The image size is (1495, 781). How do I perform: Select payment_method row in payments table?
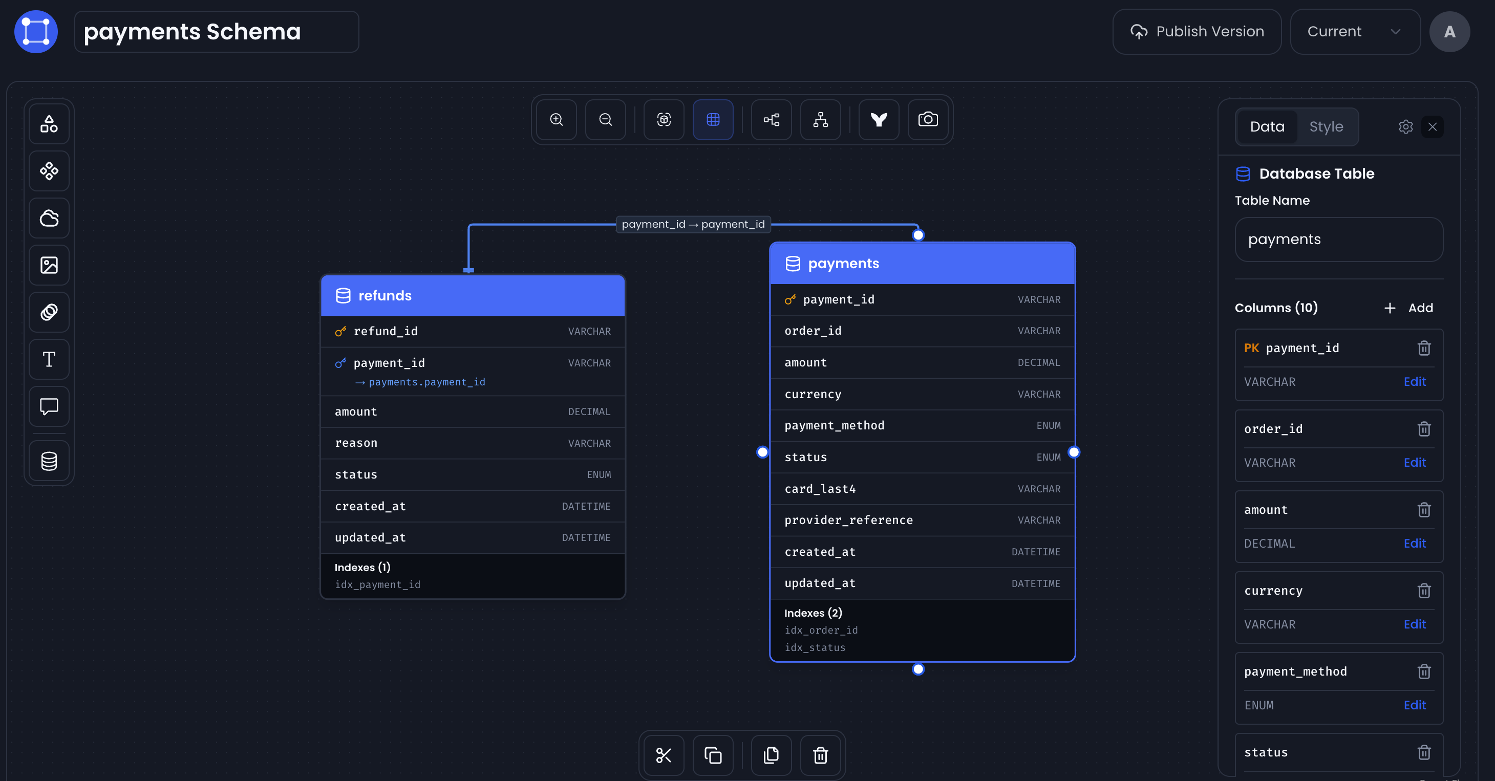(x=922, y=426)
